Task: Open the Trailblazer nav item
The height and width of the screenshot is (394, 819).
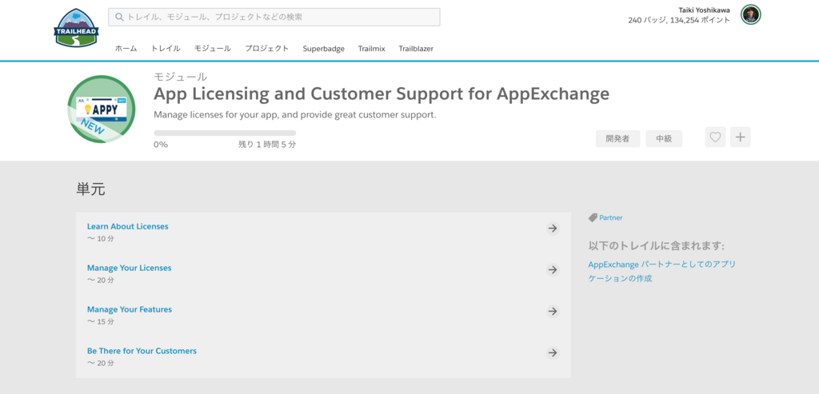Action: pos(416,49)
